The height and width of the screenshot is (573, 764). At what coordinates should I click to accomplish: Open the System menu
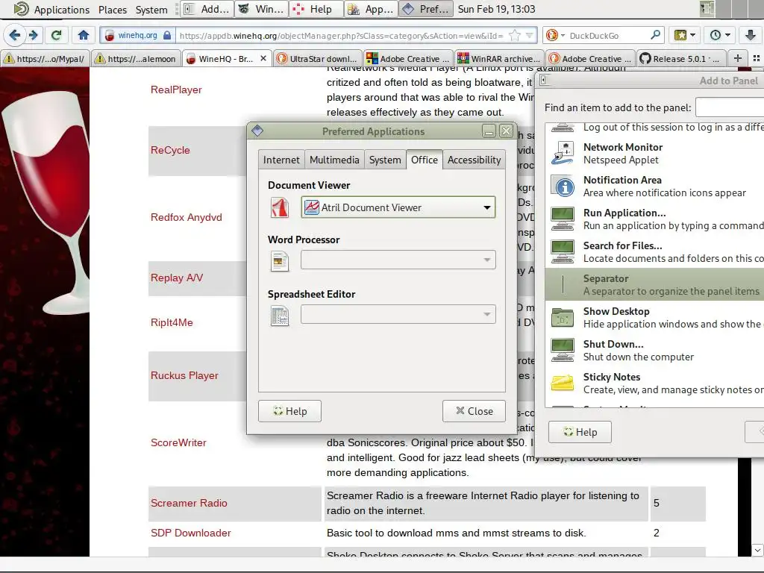151,9
